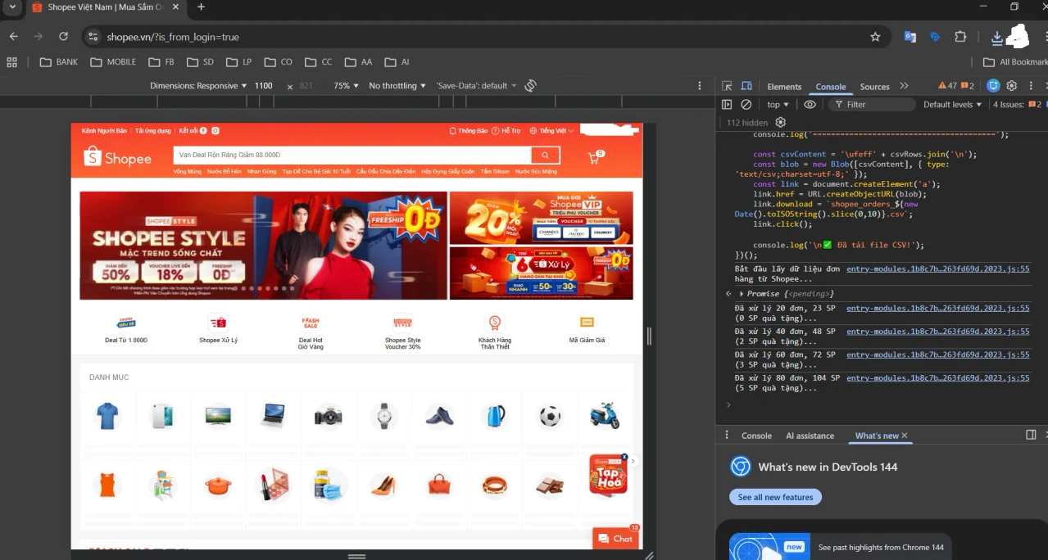Open Google Translate icon in address bar

[910, 37]
